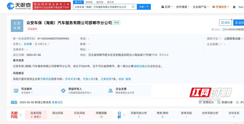Click the credit code 91130404MADTXAWWXA
The height and width of the screenshot is (124, 244).
pos(53,38)
